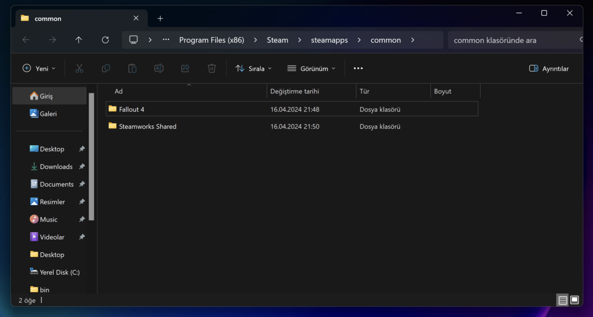Expand the chevron after the This PC icon
Image resolution: width=593 pixels, height=317 pixels.
tap(150, 40)
